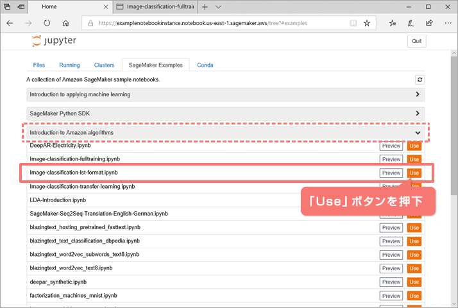
Task: Show tab previews chevron
Action: [x=218, y=6]
